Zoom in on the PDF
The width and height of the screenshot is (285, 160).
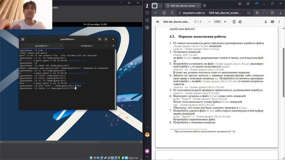coord(225,22)
